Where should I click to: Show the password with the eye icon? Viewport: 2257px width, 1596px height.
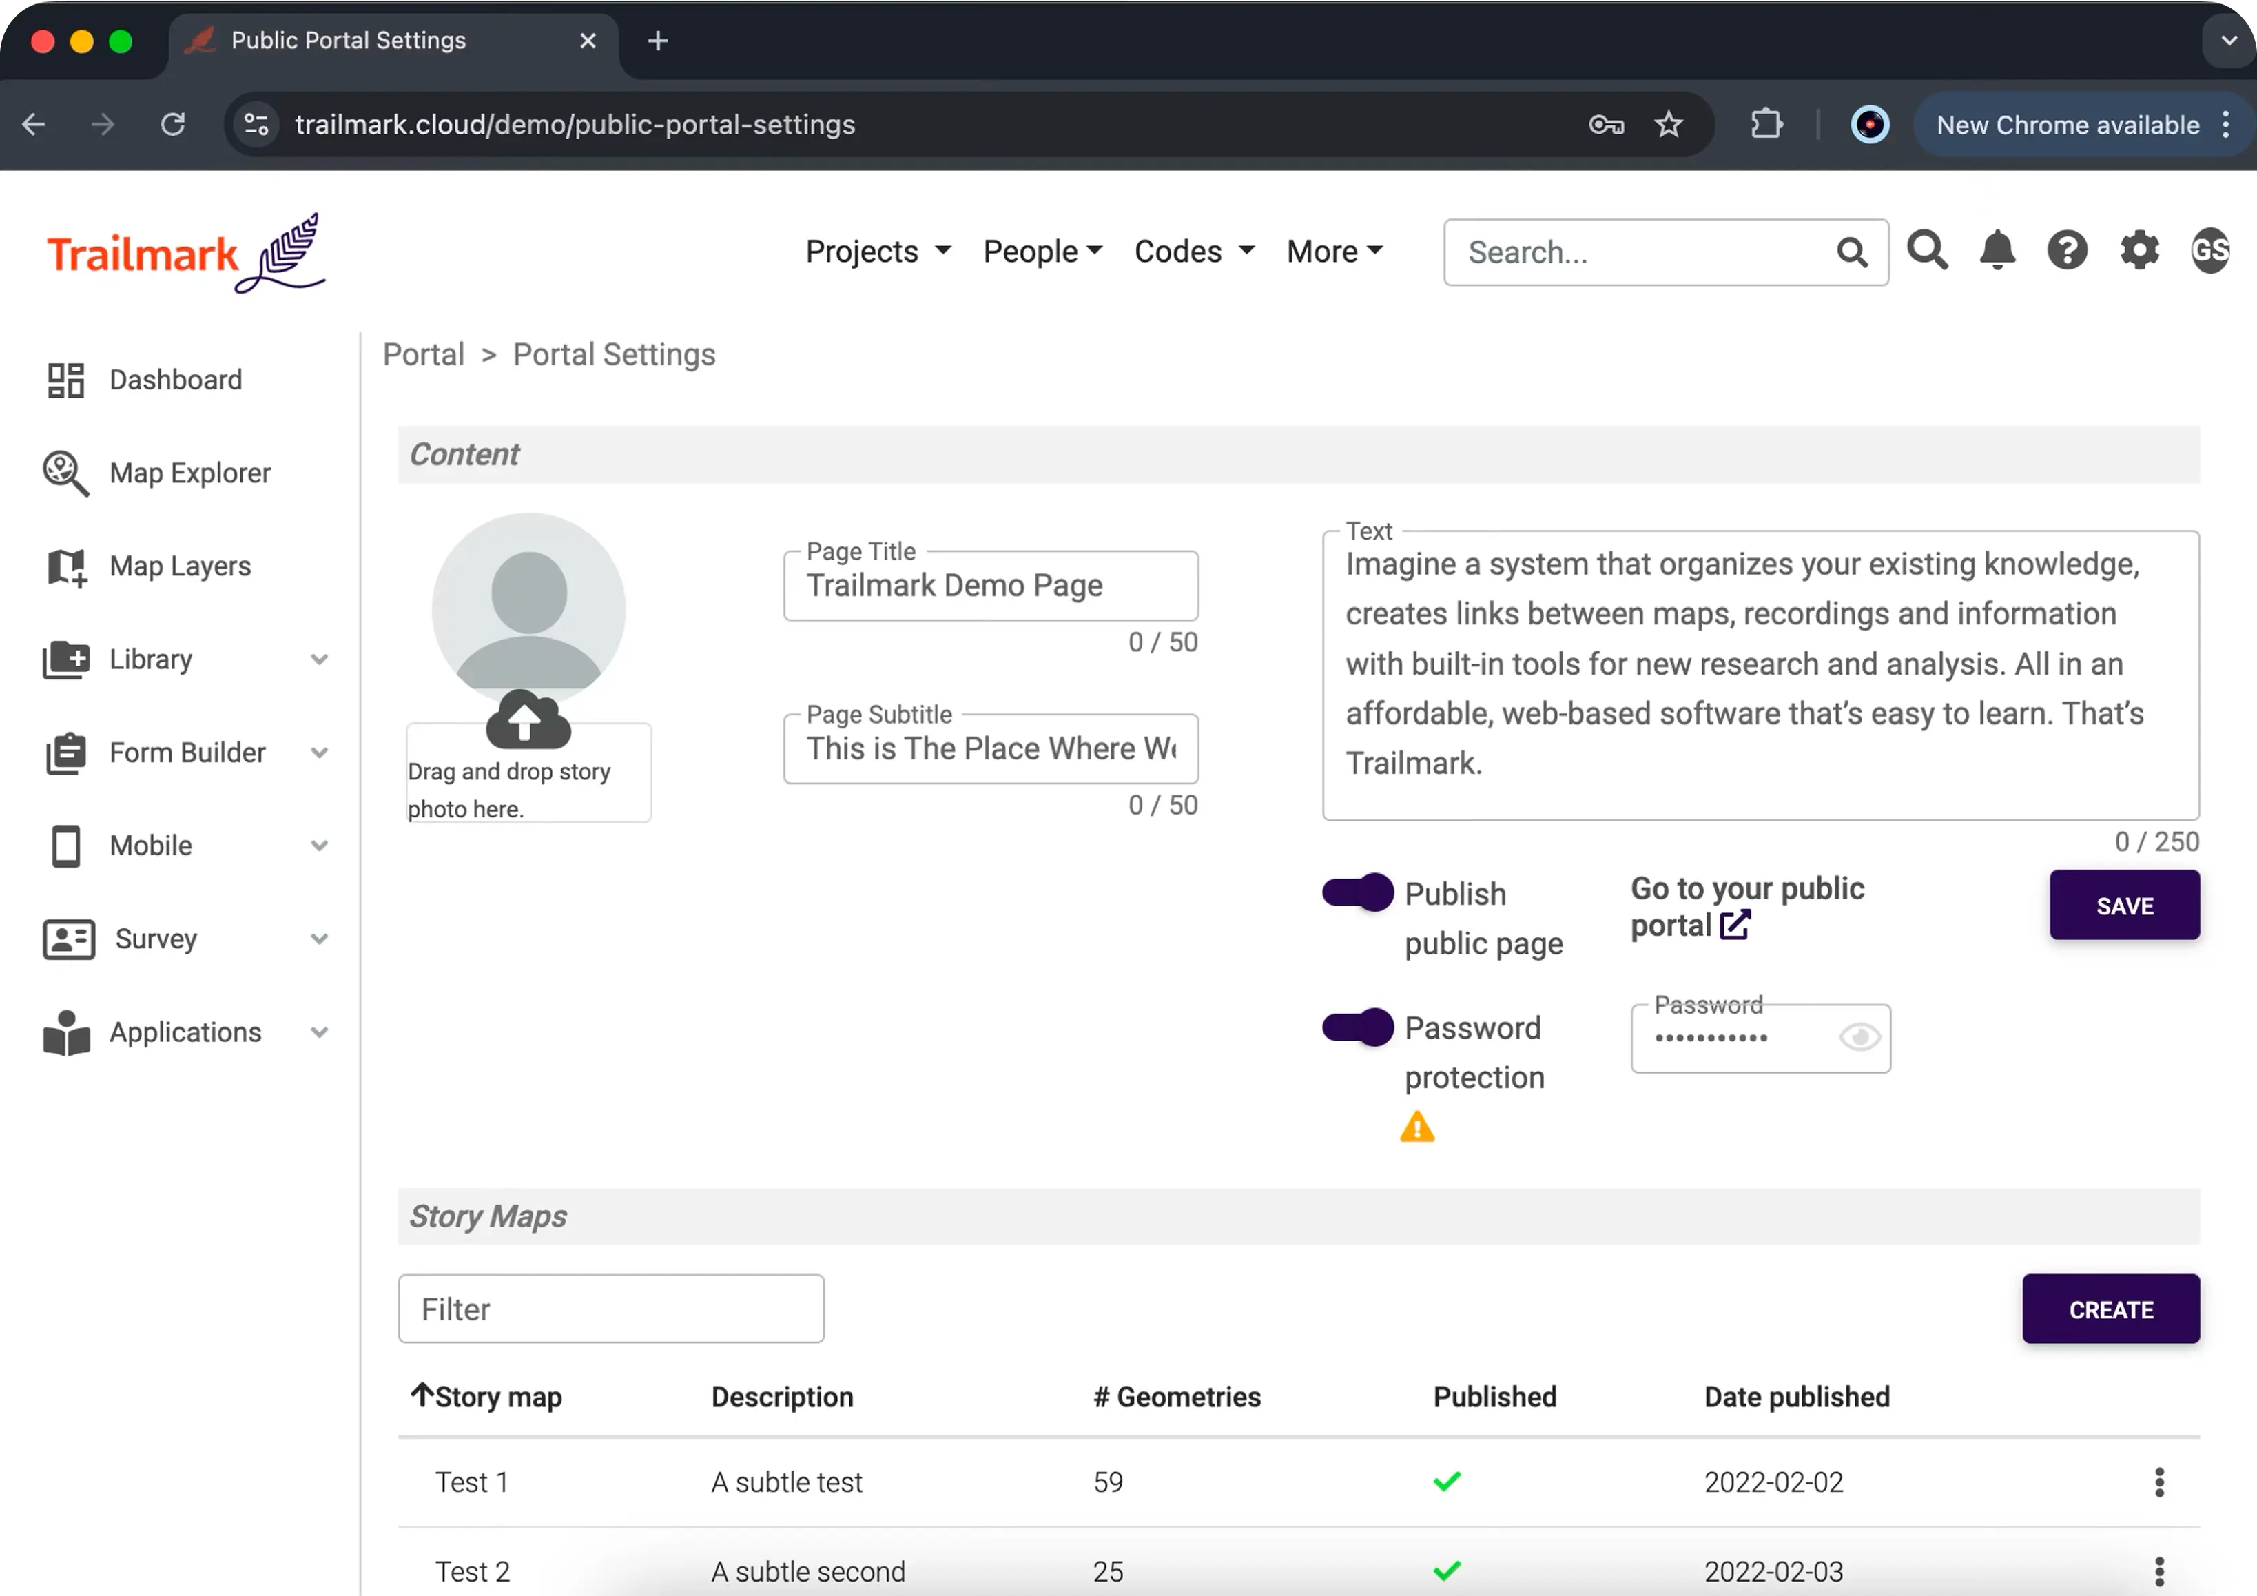(1860, 1036)
